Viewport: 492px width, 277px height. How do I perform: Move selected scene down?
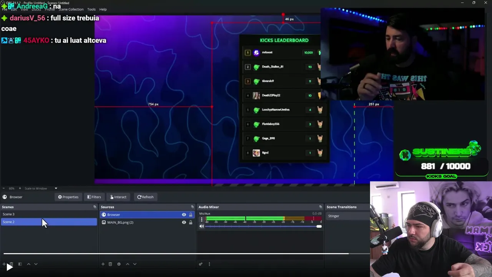pos(36,264)
